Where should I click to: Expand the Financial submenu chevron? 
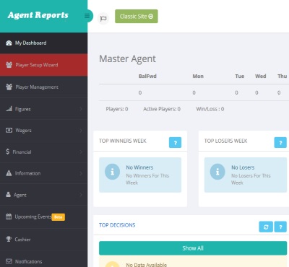point(81,152)
